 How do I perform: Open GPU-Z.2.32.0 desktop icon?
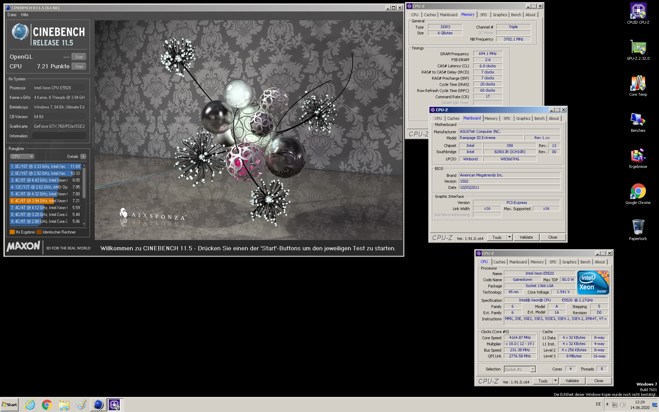638,50
